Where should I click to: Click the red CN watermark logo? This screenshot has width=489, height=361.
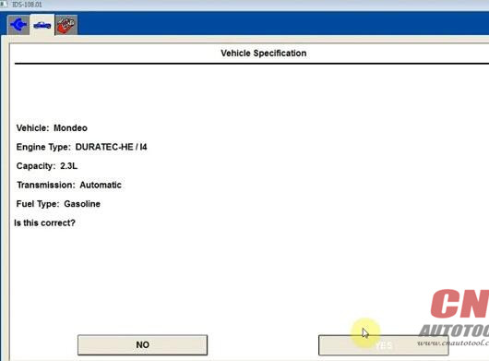459,304
